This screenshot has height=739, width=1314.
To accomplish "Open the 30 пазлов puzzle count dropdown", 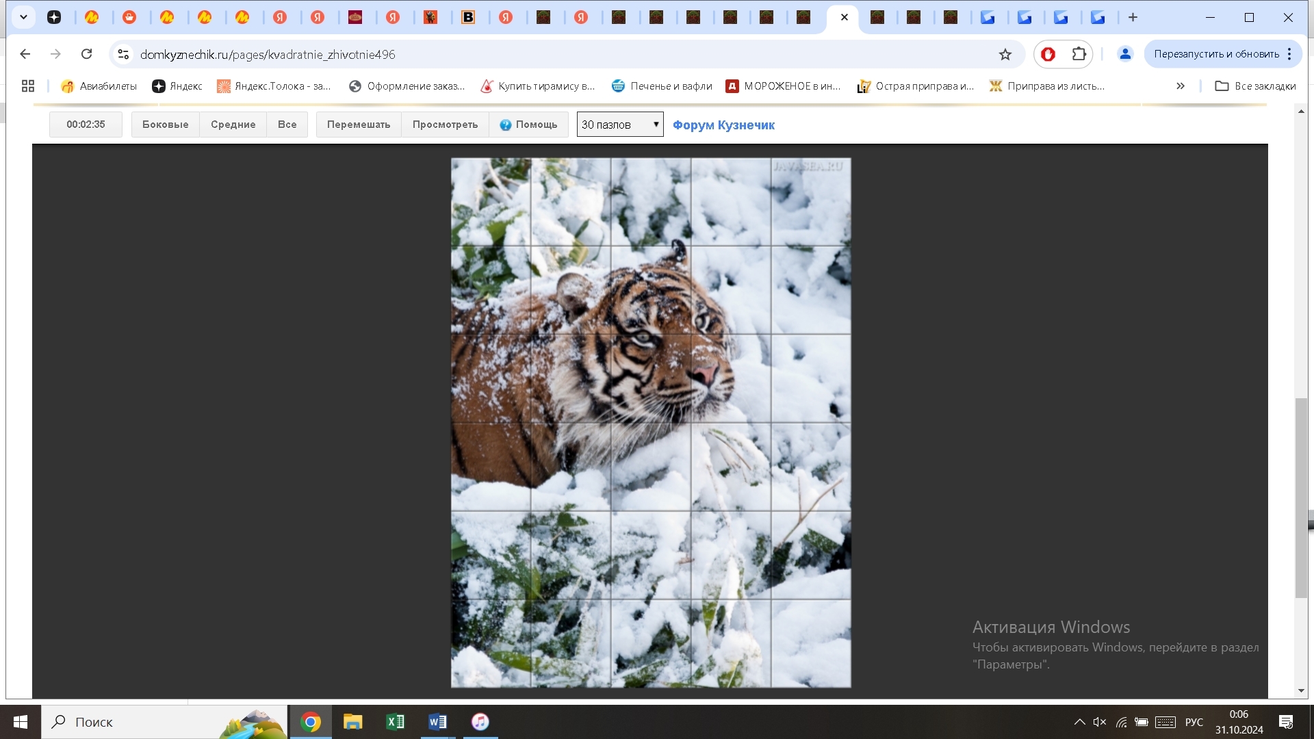I will pyautogui.click(x=620, y=125).
